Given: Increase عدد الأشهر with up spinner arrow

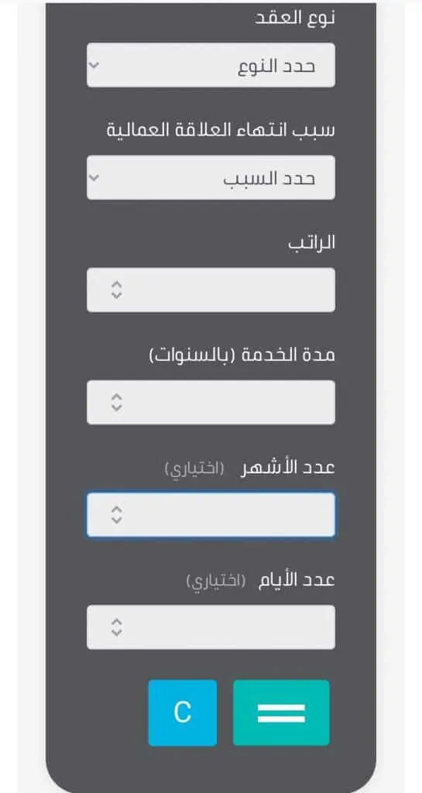Looking at the screenshot, I should [x=117, y=510].
